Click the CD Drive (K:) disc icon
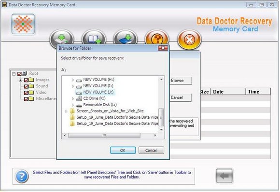The width and height of the screenshot is (280, 192). click(x=79, y=98)
